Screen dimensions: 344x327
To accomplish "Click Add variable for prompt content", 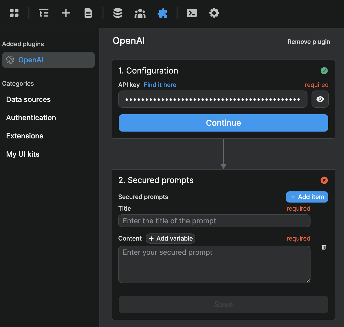I will coord(170,238).
